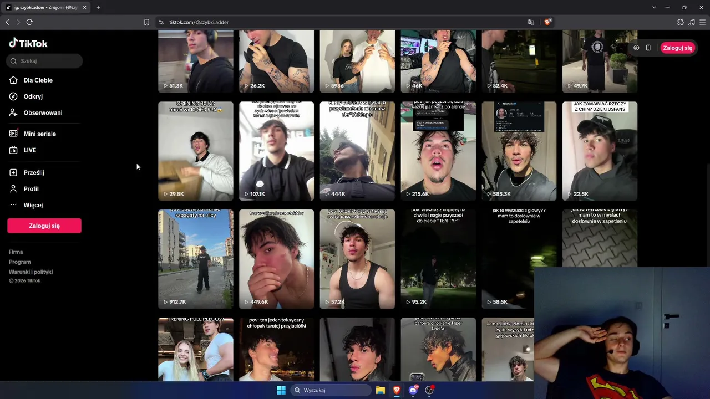The width and height of the screenshot is (710, 399).
Task: Open Dla Ciebie feed icon
Action: pos(13,80)
